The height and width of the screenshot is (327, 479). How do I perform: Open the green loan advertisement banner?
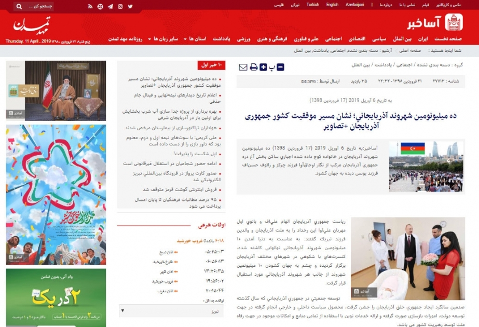pos(56,297)
